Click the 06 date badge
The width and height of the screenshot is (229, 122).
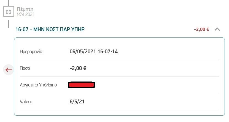pyautogui.click(x=9, y=12)
